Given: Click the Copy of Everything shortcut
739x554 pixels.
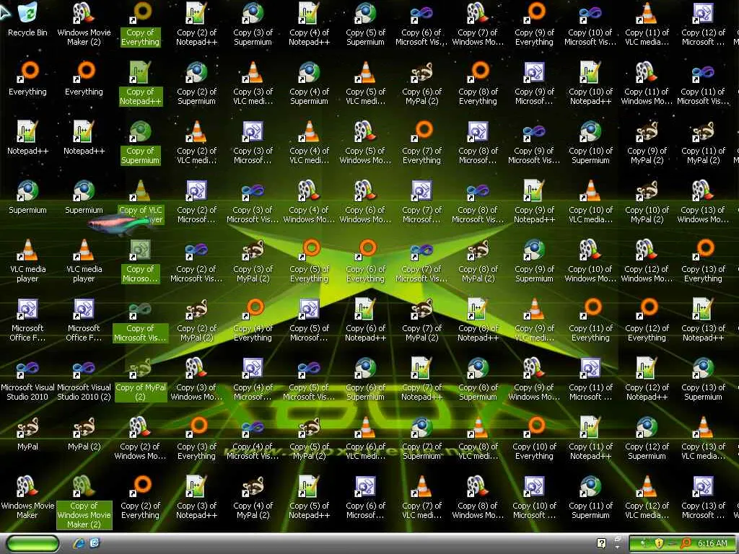Looking at the screenshot, I should coord(141,24).
